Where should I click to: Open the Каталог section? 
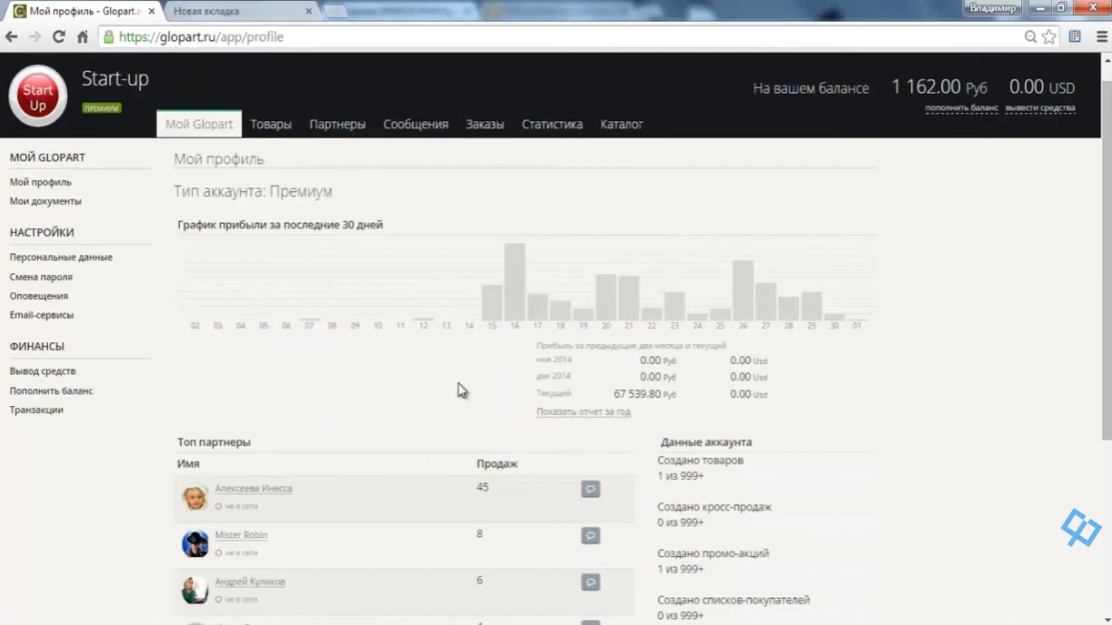click(621, 124)
